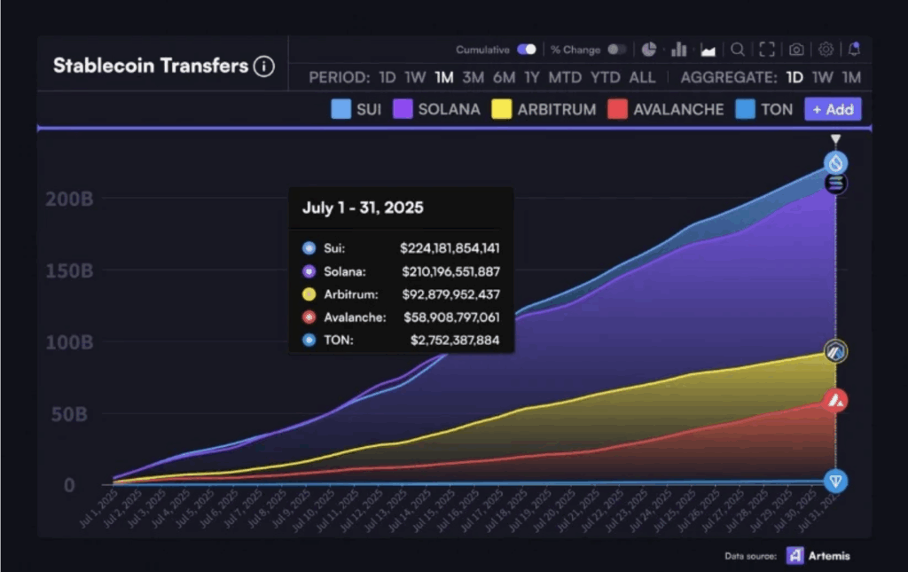Click the TON logo marker on chart
Screen dimensions: 908x572
click(x=835, y=482)
